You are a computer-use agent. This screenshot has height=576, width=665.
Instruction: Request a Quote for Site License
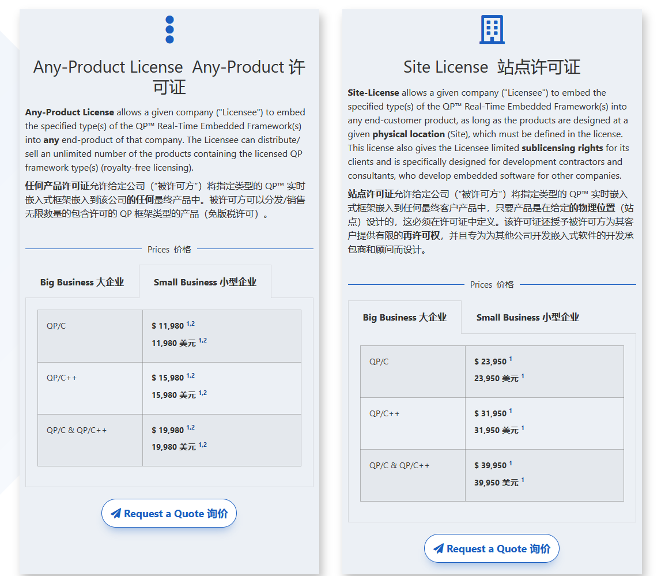pos(492,548)
